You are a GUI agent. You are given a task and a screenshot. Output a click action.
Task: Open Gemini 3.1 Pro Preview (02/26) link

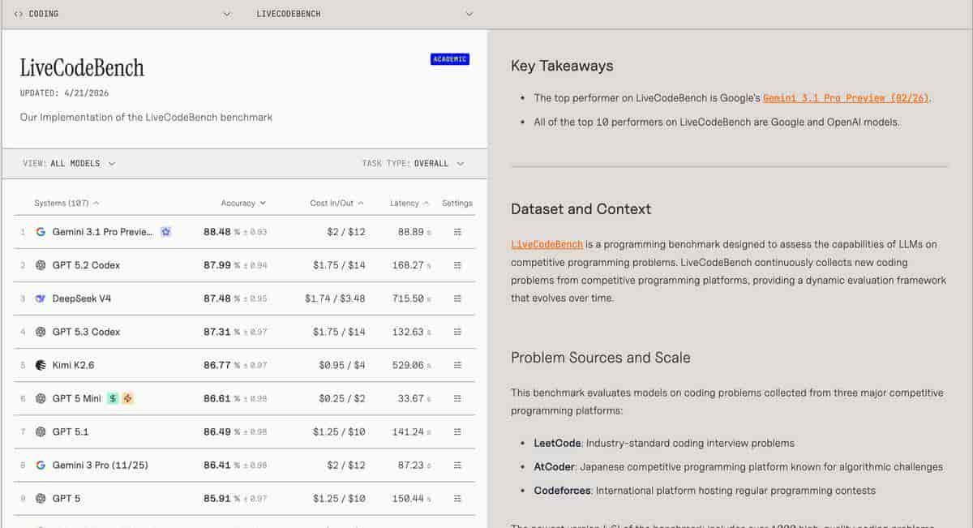pos(847,98)
